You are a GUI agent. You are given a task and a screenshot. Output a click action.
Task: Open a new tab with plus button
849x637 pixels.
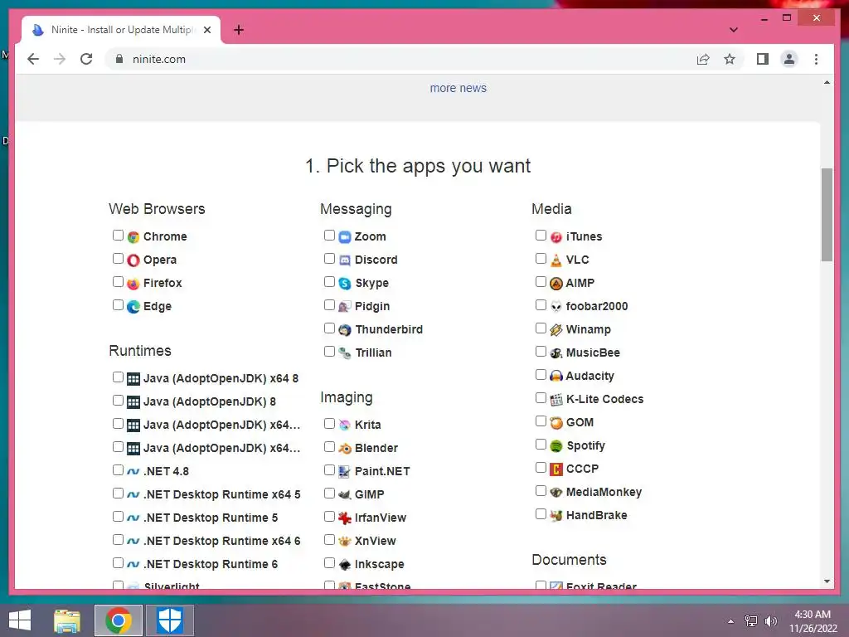(x=239, y=30)
